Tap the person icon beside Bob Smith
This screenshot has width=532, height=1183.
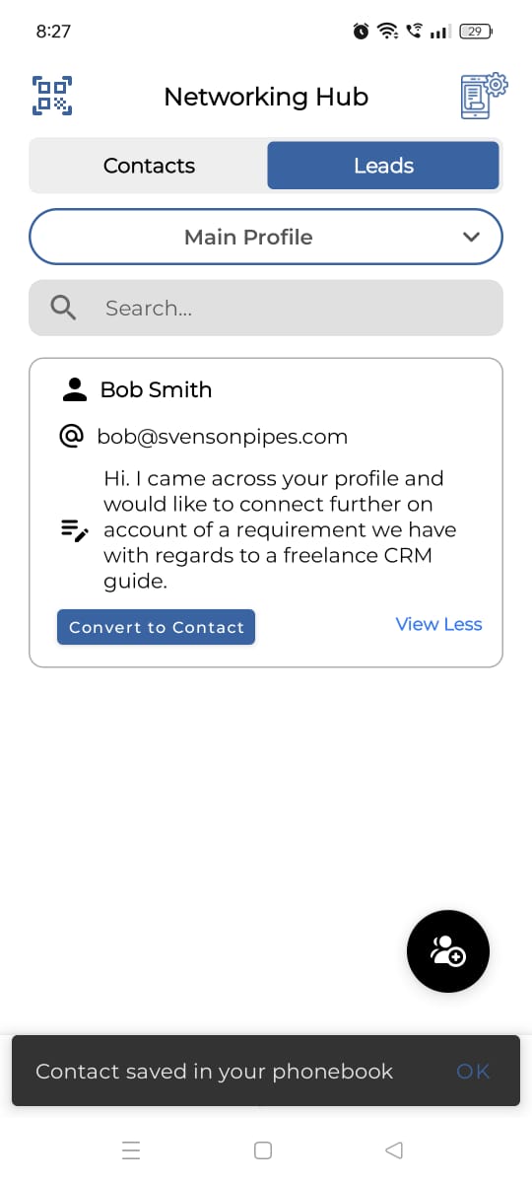[x=75, y=389]
